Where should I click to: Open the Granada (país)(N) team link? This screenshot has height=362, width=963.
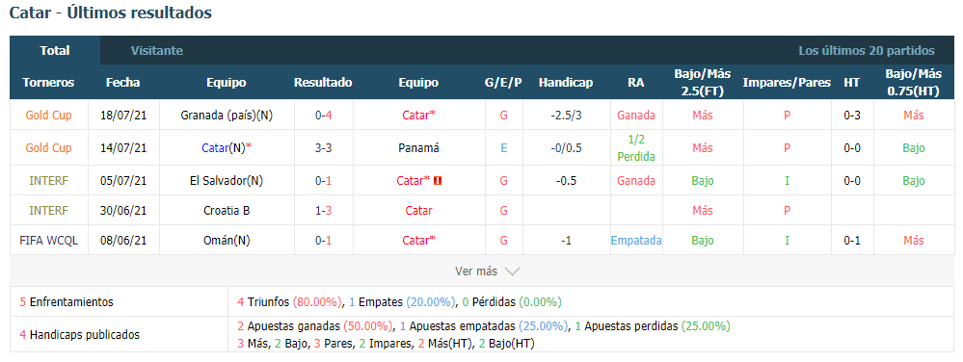tap(227, 115)
